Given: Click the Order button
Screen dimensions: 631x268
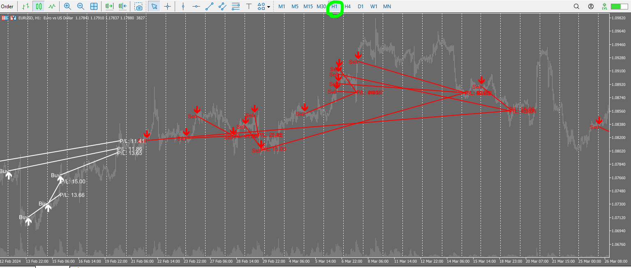Looking at the screenshot, I should tap(7, 7).
